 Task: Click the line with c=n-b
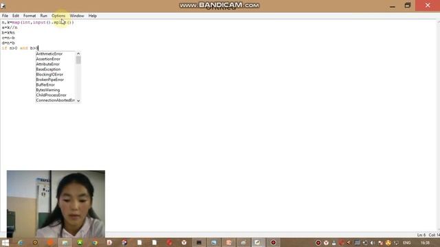8,38
